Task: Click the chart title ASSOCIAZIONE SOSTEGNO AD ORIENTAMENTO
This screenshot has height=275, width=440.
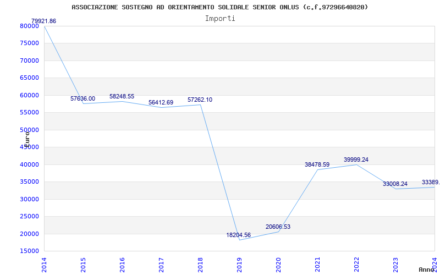Action: 219,7
